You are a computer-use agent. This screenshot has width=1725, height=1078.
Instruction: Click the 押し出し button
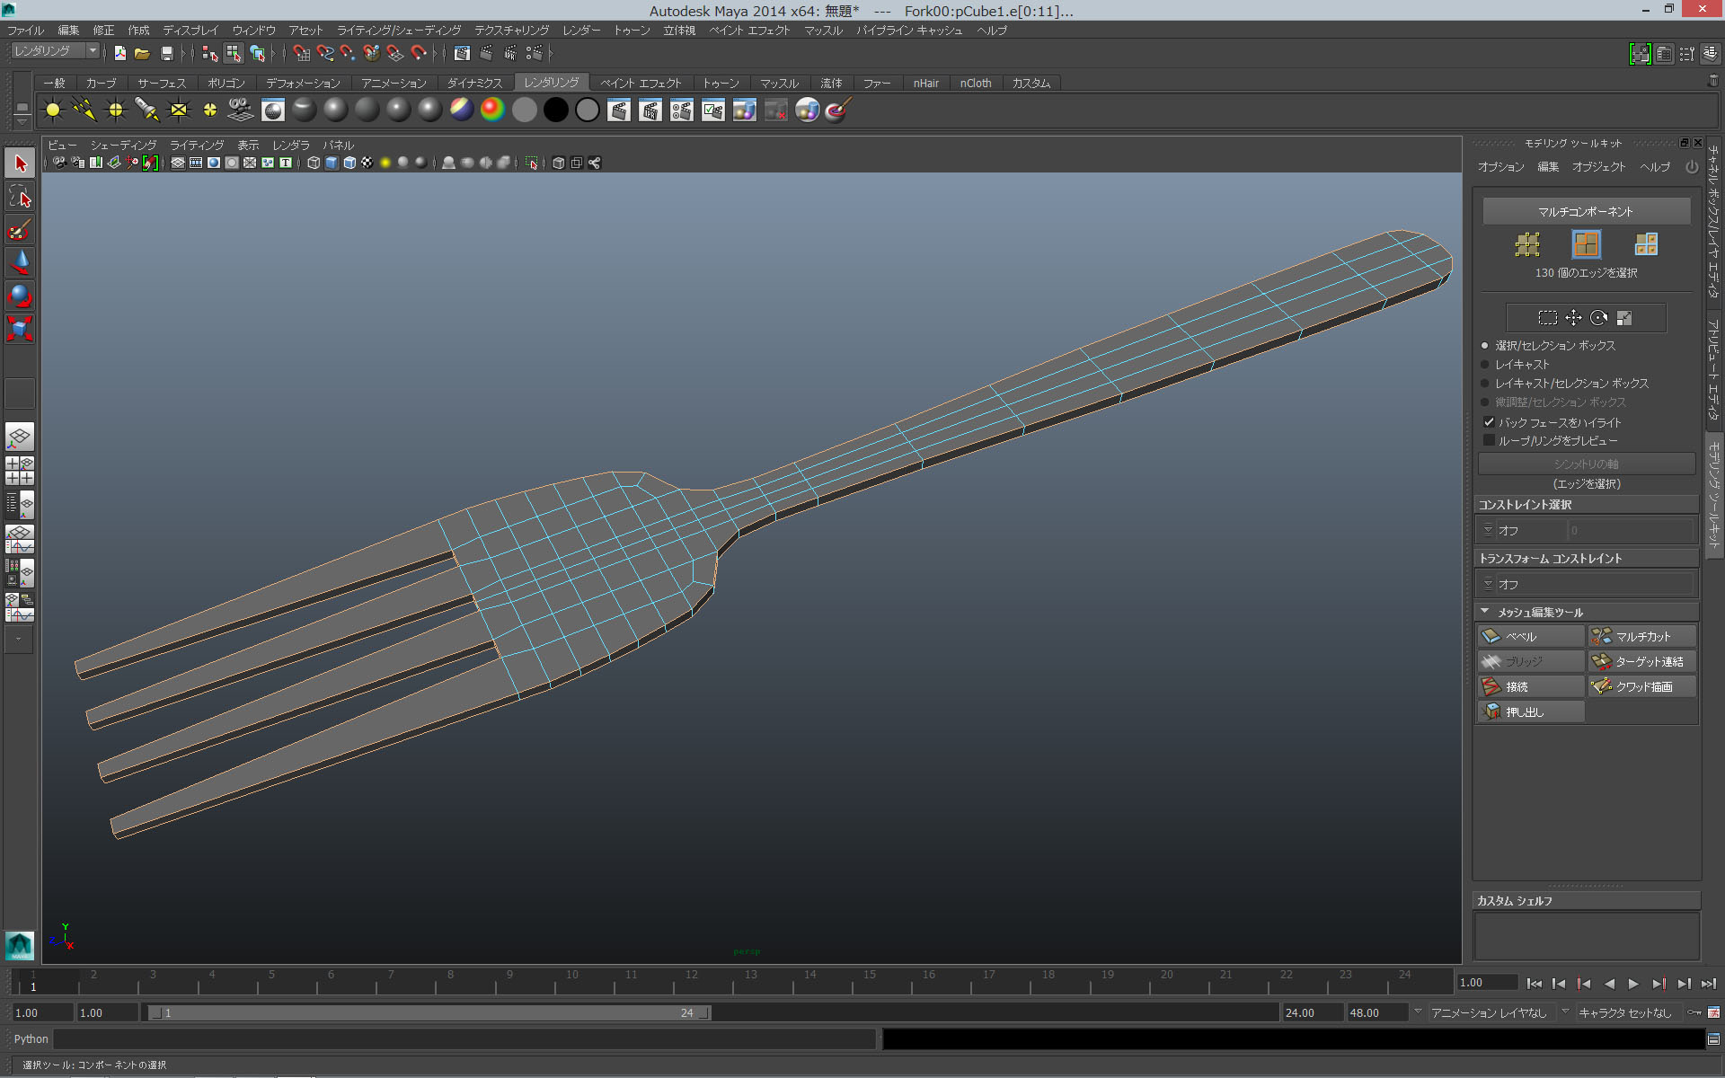[x=1530, y=711]
